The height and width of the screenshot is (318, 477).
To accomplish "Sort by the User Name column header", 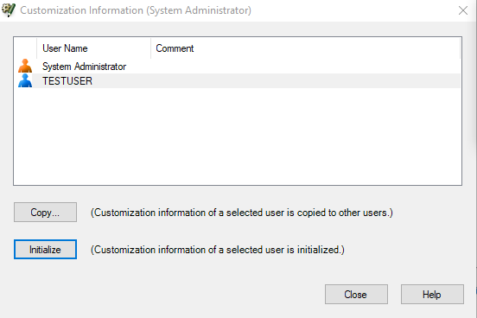I will coord(93,48).
